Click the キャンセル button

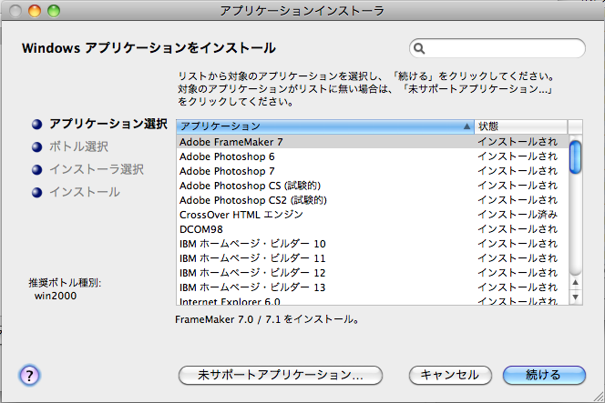(450, 375)
